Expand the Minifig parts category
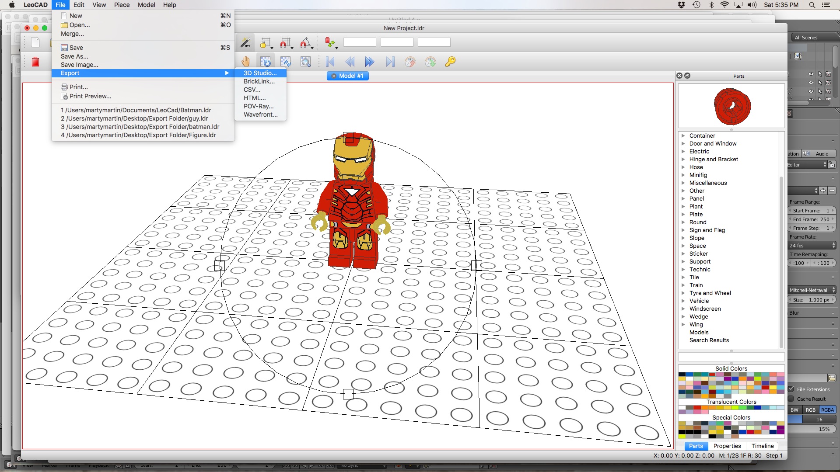 (683, 175)
